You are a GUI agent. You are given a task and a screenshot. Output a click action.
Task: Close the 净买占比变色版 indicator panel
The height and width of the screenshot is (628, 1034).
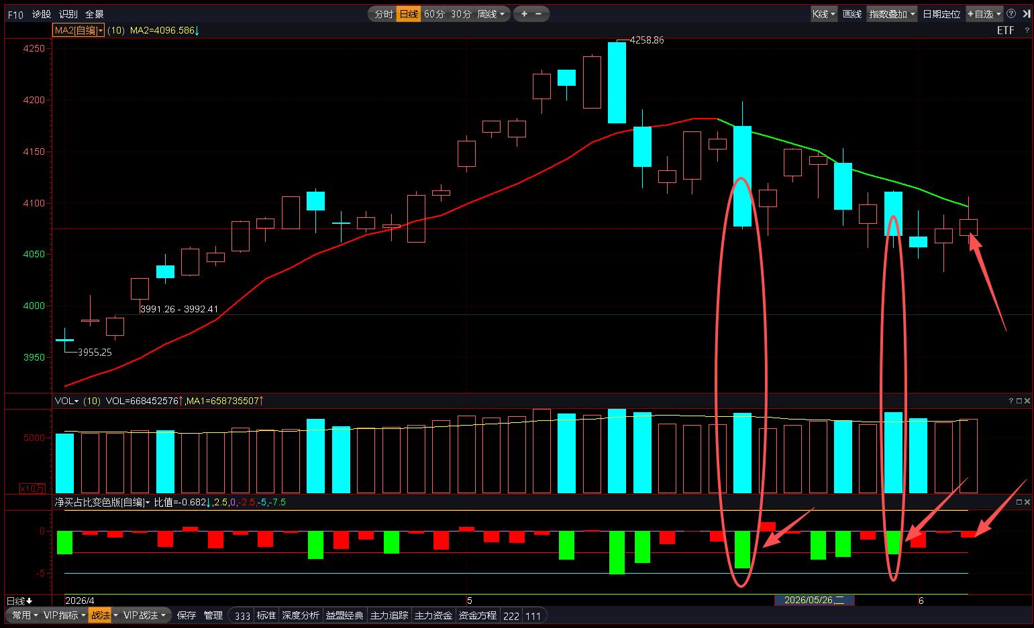(1027, 502)
